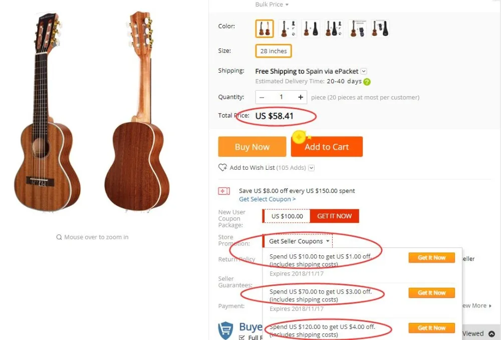Claim the US $100.00 new user coupon
Screen dimensions: 501x340
pyautogui.click(x=334, y=216)
